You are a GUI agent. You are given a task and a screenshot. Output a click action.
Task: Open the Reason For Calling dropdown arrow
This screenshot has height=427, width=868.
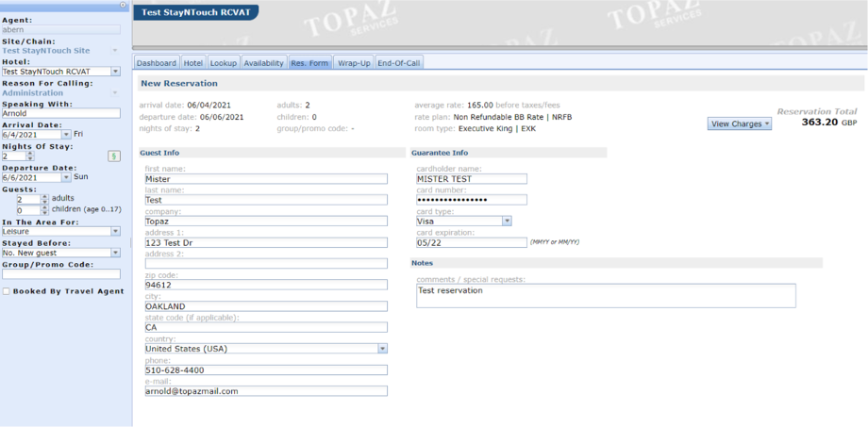[115, 93]
